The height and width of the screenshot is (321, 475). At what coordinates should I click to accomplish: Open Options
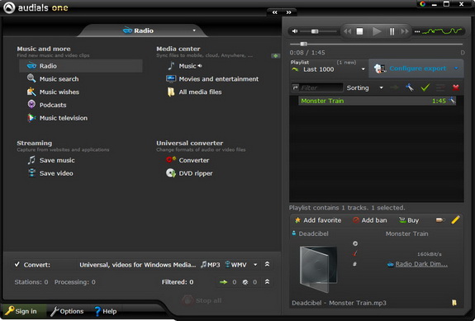click(x=67, y=311)
